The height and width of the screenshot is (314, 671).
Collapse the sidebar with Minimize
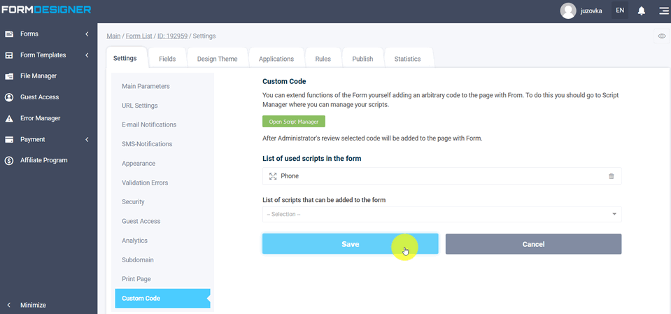pyautogui.click(x=33, y=305)
